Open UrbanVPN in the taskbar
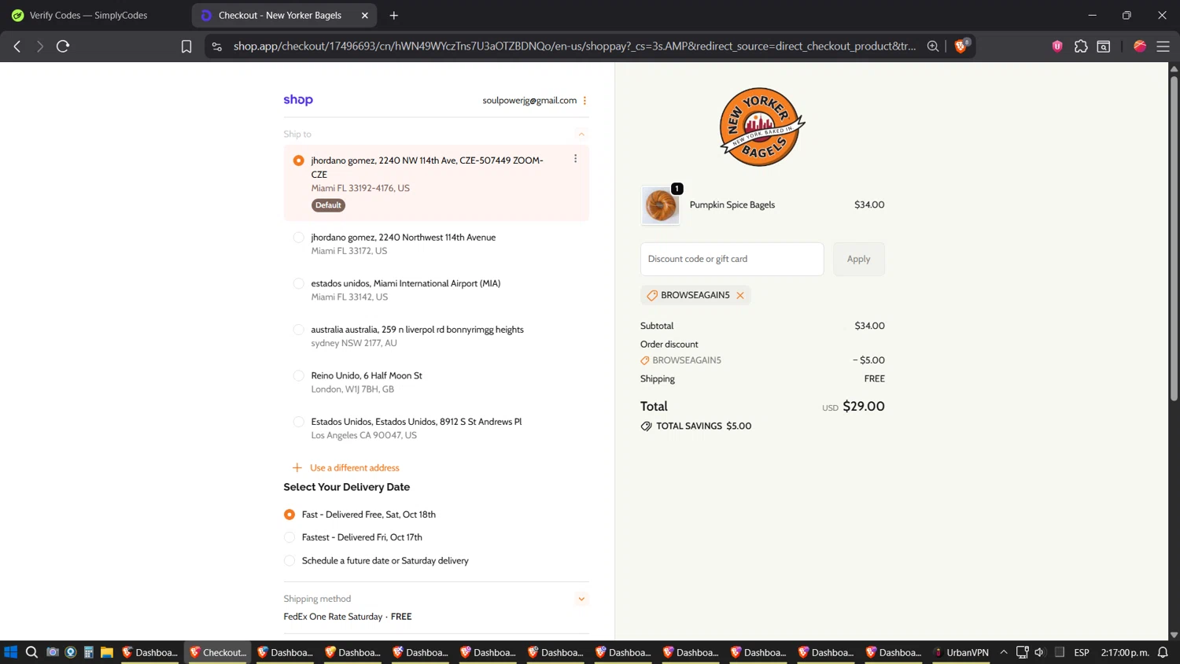This screenshot has width=1180, height=664. (961, 652)
